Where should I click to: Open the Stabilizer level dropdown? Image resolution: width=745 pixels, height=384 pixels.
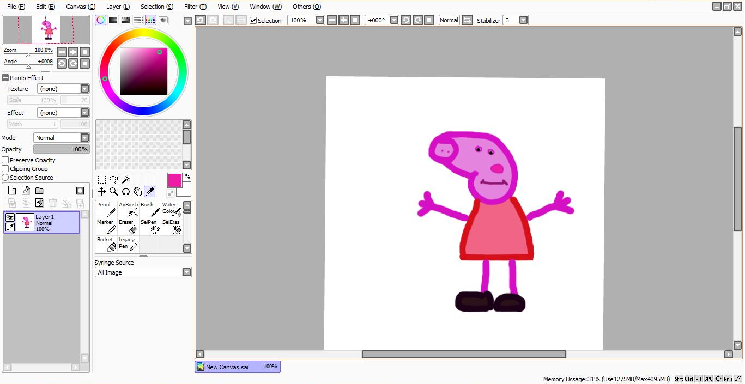click(523, 20)
